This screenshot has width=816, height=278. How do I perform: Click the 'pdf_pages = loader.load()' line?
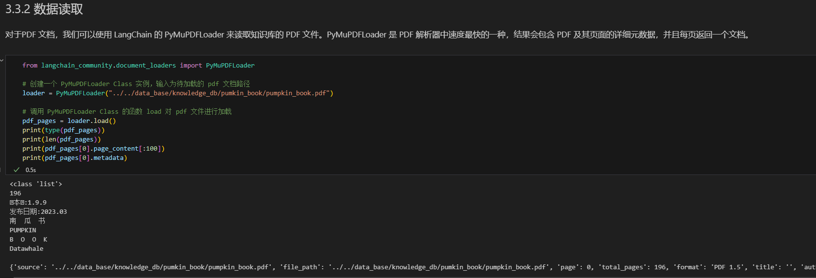(69, 121)
